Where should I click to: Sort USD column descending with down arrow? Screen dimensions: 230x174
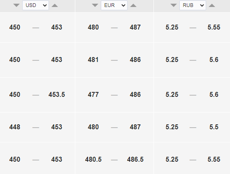16,5
